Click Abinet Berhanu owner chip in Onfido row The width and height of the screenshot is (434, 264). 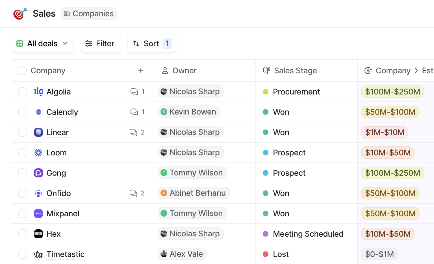pos(194,193)
